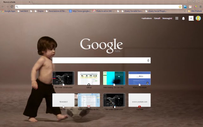Open the Gmail inbox thumbnail
Image resolution: width=203 pixels, height=127 pixels.
coord(89,100)
